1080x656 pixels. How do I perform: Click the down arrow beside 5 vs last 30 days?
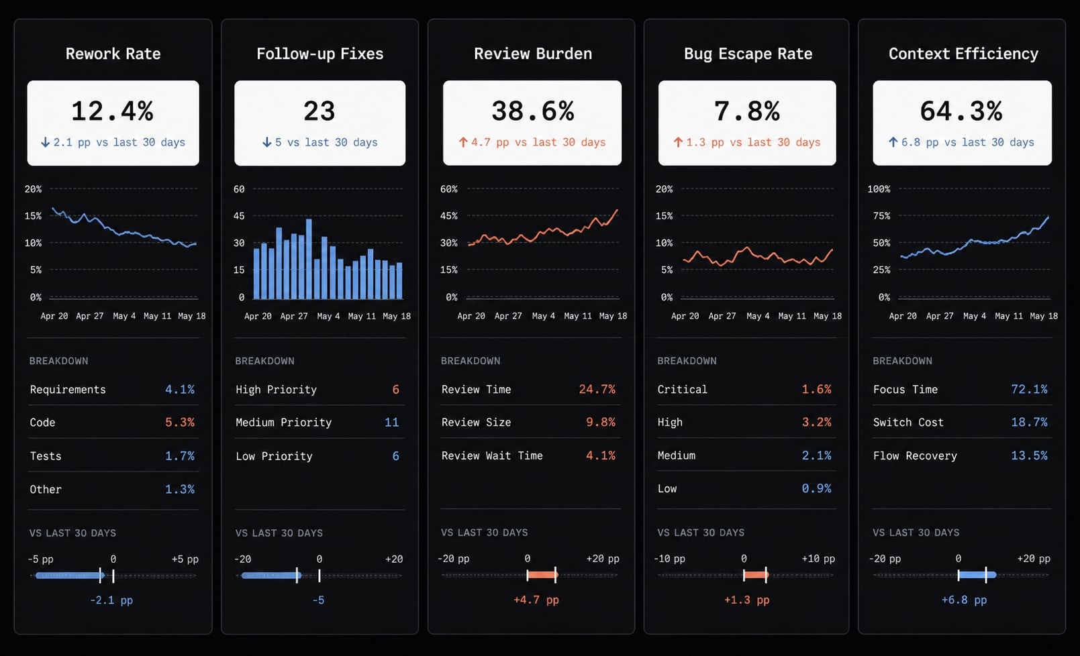point(266,142)
